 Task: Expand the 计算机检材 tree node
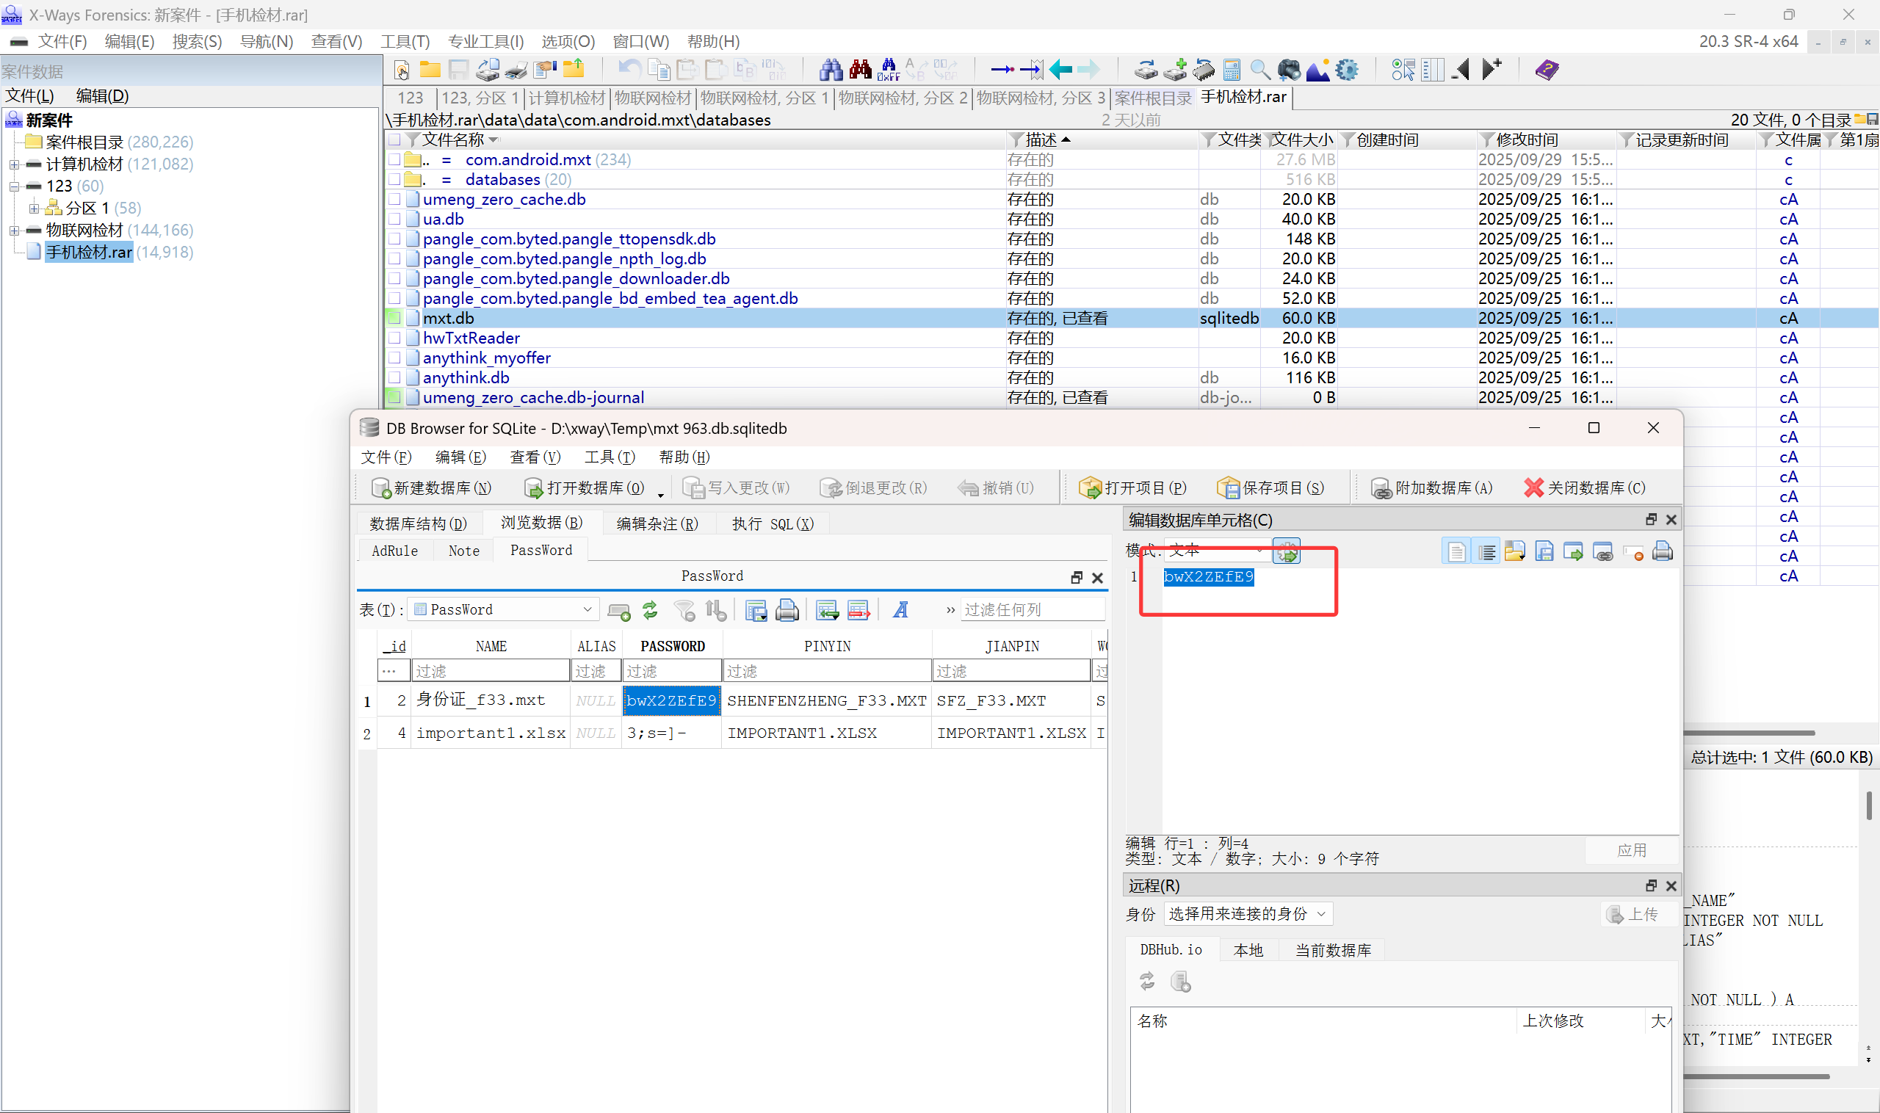[14, 164]
